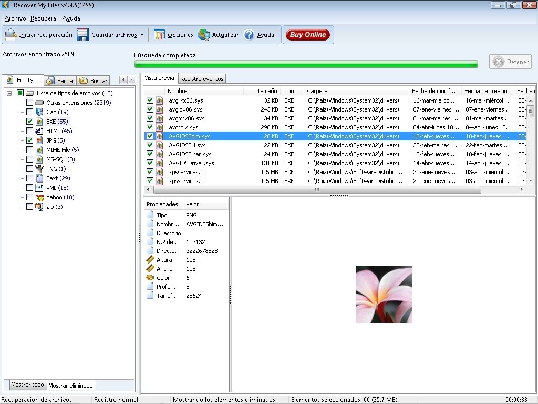Open the Guardar archivos dropdown arrow
This screenshot has height=404, width=538.
pyautogui.click(x=142, y=35)
